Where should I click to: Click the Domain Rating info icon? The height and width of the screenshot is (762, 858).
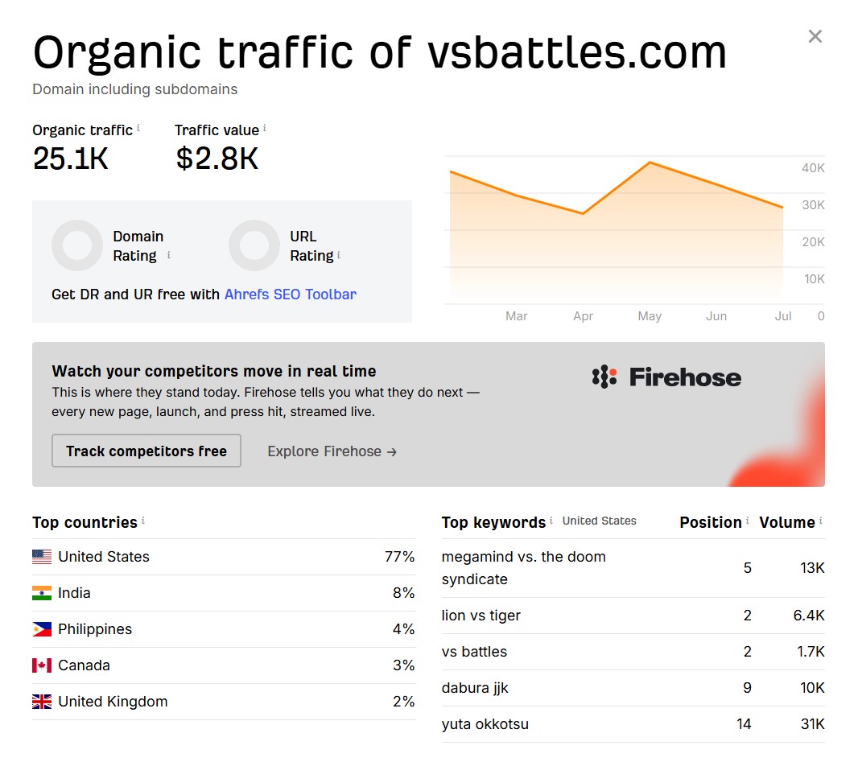click(x=168, y=255)
